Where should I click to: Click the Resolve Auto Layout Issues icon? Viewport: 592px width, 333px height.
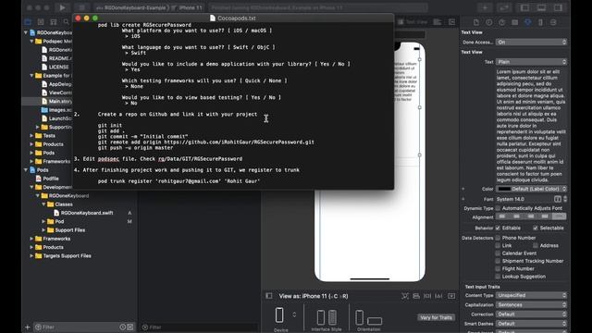click(438, 296)
